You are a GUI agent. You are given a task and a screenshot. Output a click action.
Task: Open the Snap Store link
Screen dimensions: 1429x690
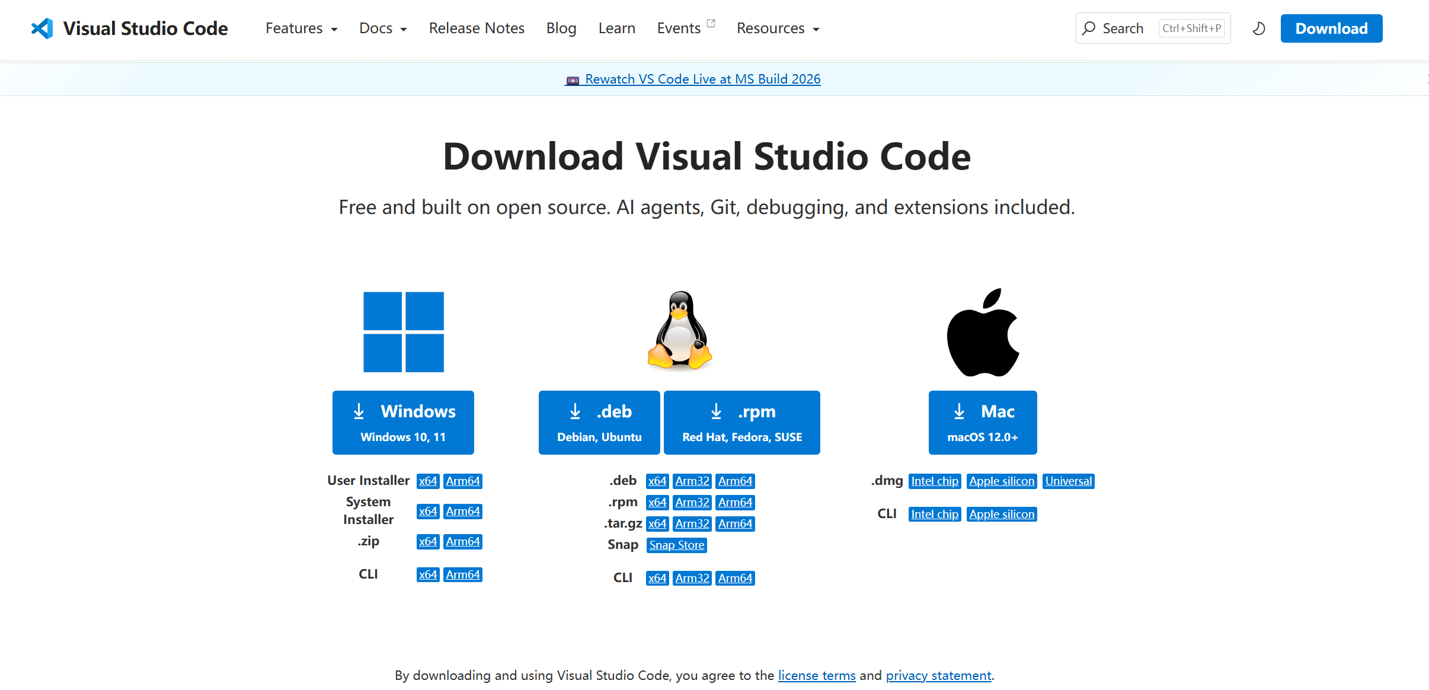pyautogui.click(x=677, y=545)
